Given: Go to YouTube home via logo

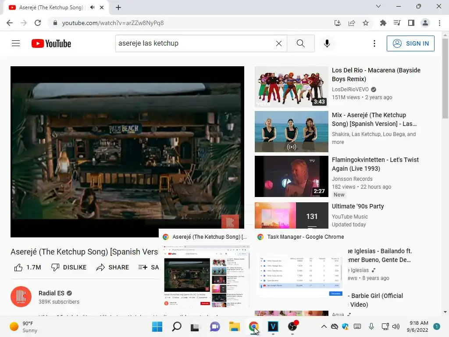Looking at the screenshot, I should pyautogui.click(x=51, y=43).
